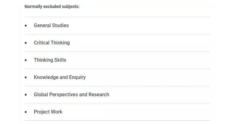Click the "Normally excluded subjects:" heading
The height and width of the screenshot is (124, 229).
pos(52,6)
